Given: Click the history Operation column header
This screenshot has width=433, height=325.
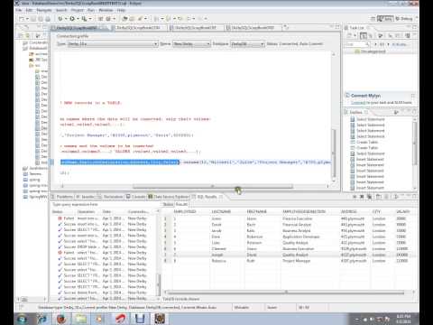Looking at the screenshot, I should click(86, 212).
